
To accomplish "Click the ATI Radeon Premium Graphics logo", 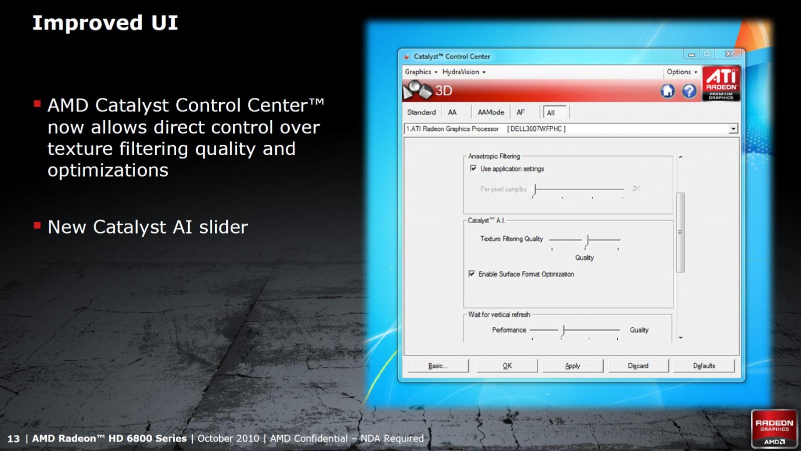I will click(721, 83).
